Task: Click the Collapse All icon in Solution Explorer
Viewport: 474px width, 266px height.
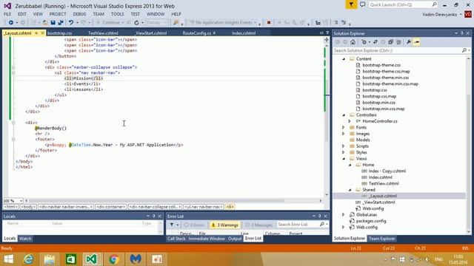Action: [390, 42]
